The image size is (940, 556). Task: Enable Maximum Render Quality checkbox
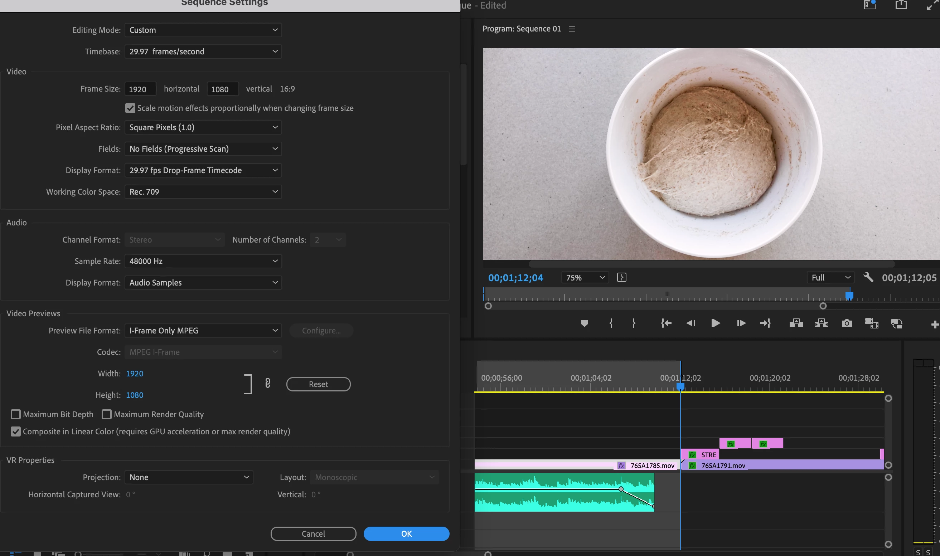pos(106,414)
